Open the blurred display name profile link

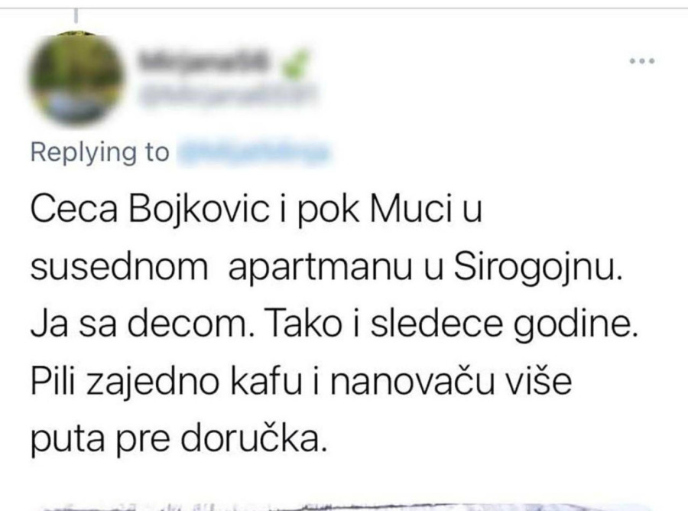click(203, 62)
